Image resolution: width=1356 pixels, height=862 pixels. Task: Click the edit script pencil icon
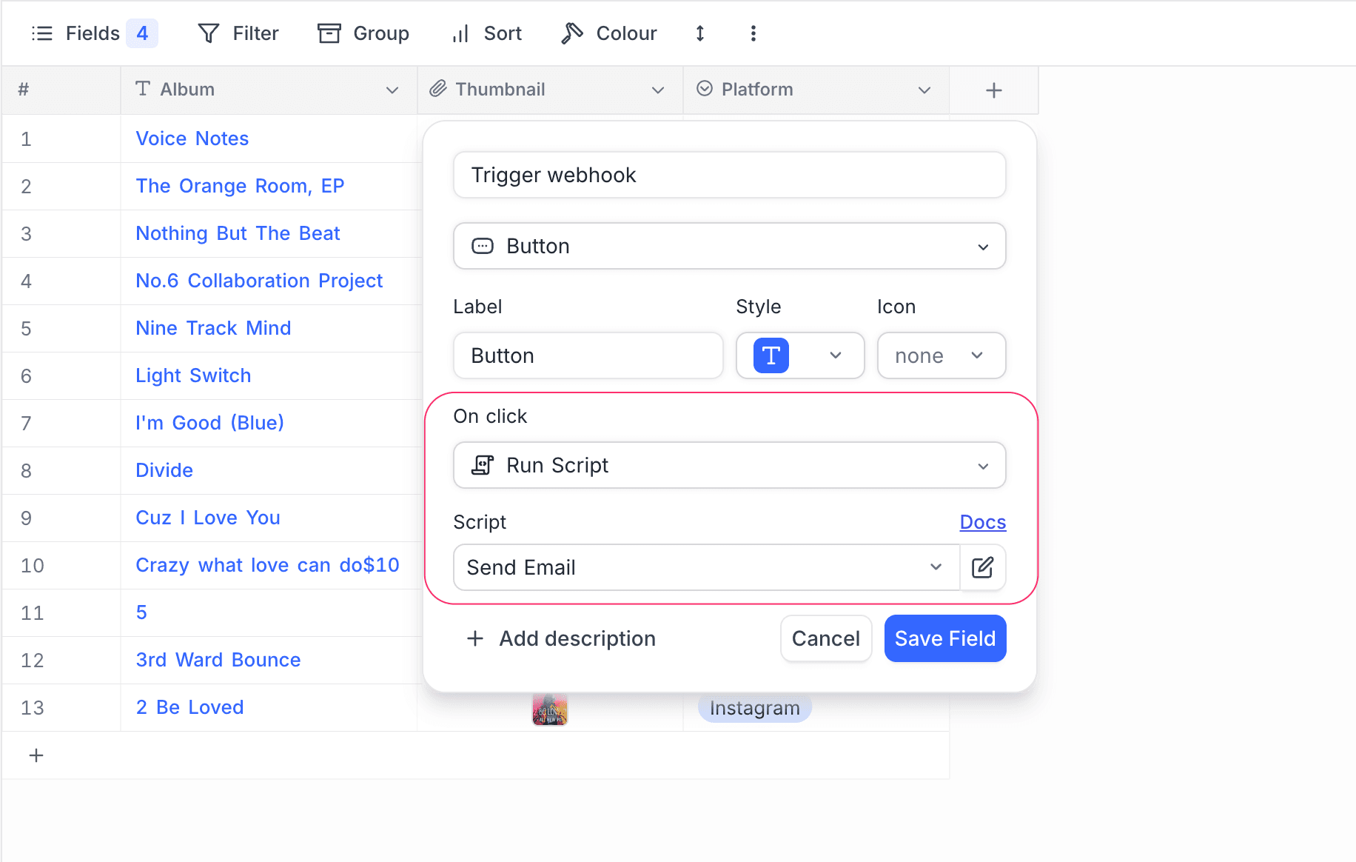[982, 567]
